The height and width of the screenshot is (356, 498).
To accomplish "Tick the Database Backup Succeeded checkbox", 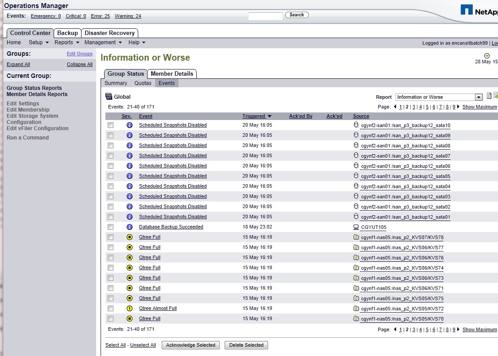I will pyautogui.click(x=110, y=227).
